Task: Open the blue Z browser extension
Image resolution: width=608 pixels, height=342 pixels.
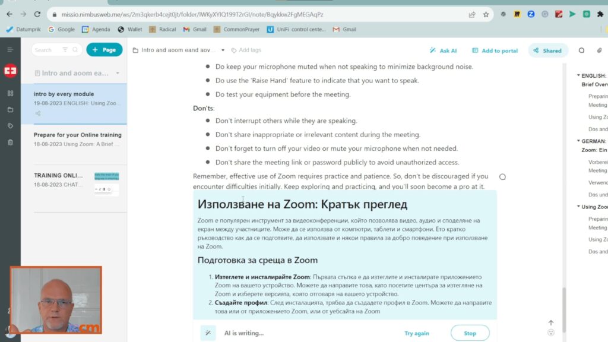Action: pyautogui.click(x=531, y=14)
